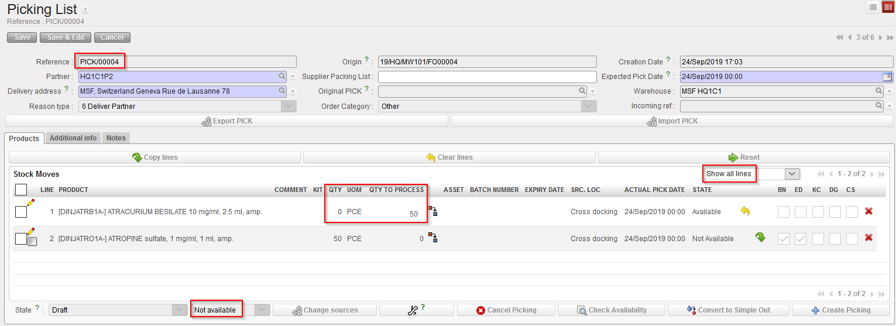896x326 pixels.
Task: Expand Warehouse field options arrow
Action: click(x=890, y=92)
